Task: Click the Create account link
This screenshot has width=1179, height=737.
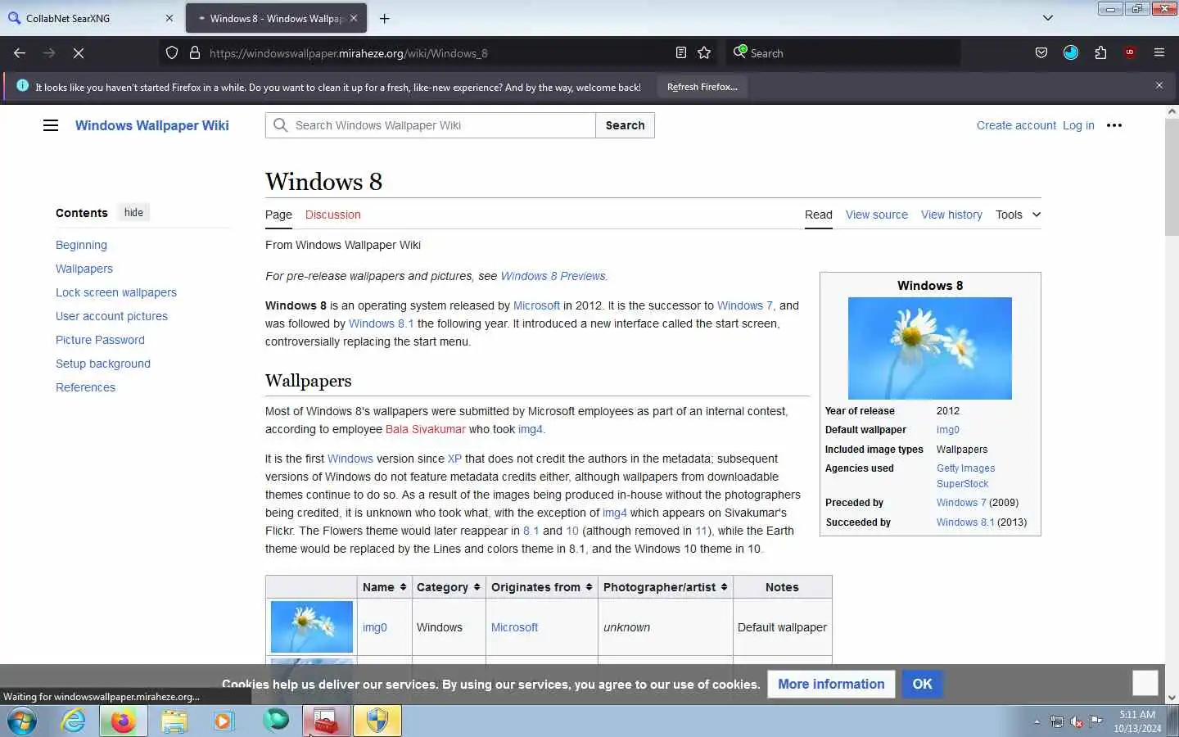Action: point(1016,125)
